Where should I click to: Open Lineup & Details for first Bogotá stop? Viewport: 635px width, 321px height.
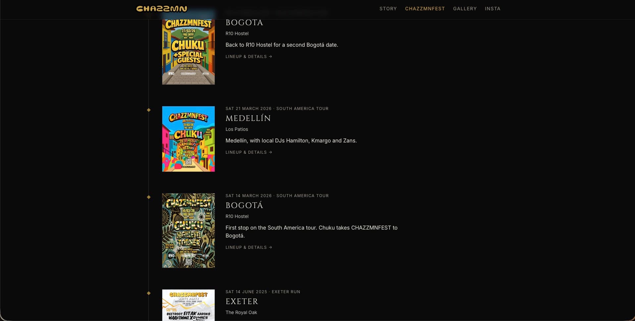click(249, 247)
